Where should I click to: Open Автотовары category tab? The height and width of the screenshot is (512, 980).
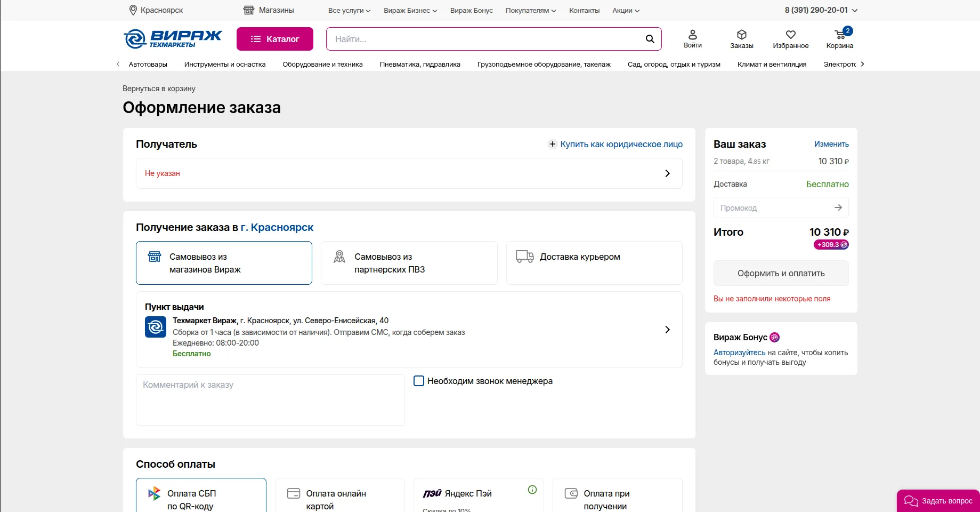[x=148, y=65]
